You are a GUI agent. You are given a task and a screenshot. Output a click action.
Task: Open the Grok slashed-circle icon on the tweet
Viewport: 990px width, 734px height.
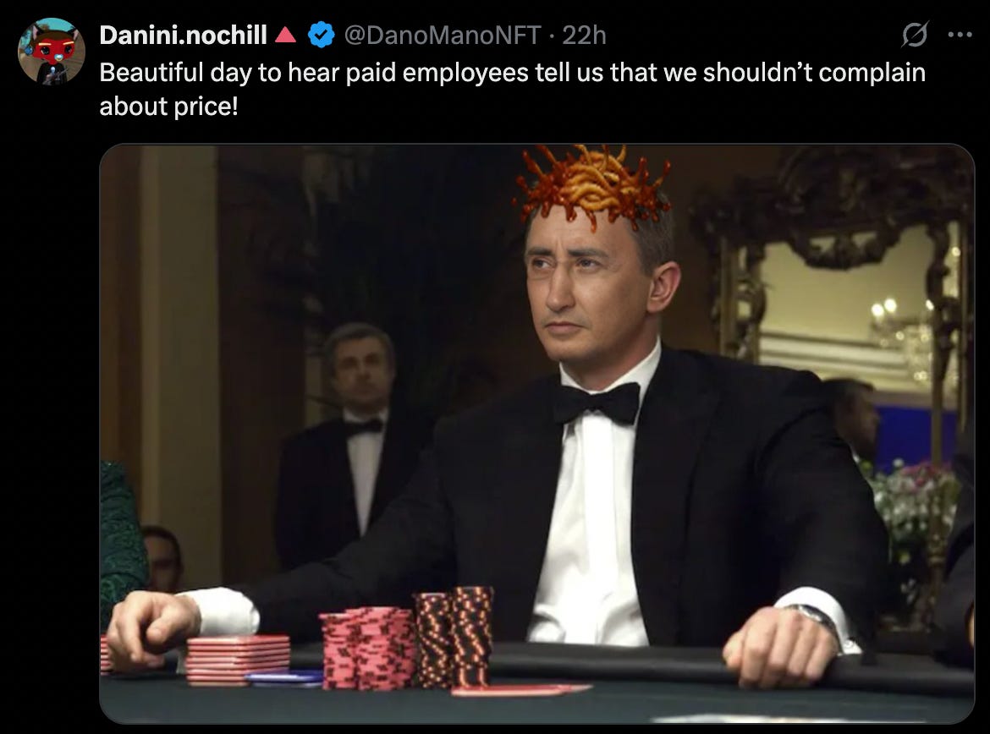click(914, 35)
